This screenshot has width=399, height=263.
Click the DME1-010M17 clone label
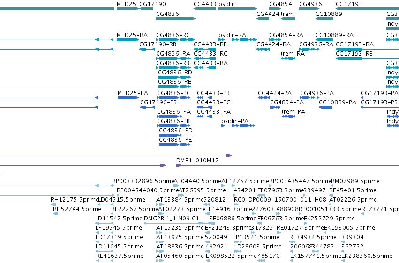[x=197, y=161]
